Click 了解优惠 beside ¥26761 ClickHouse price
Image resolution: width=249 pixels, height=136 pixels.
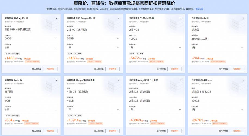(214, 120)
